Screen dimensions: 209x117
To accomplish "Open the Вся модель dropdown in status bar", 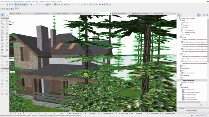I will (93, 113).
